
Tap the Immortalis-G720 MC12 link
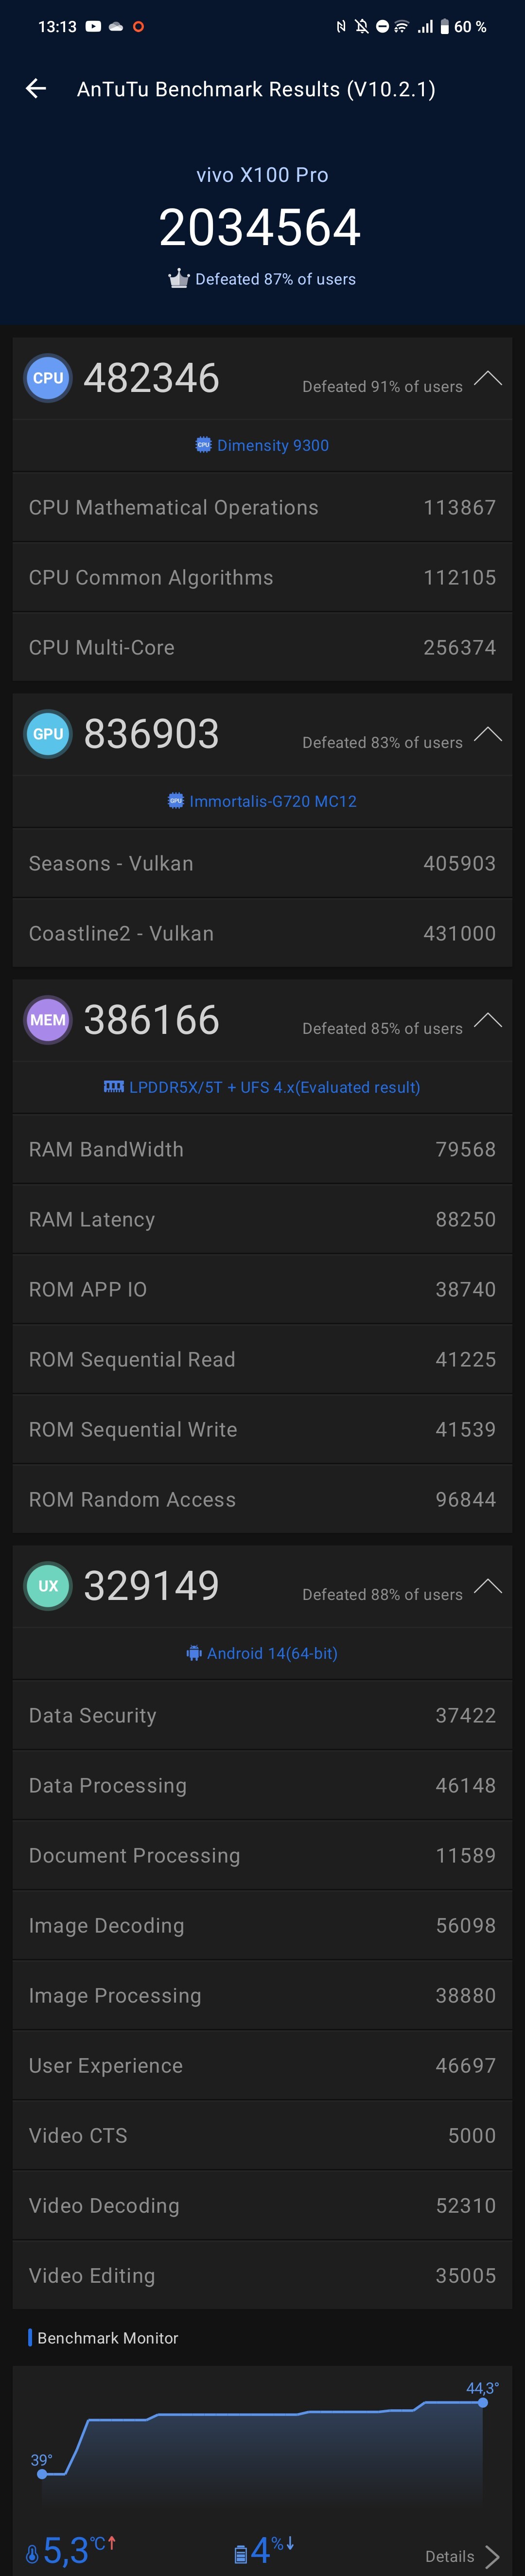pos(272,801)
